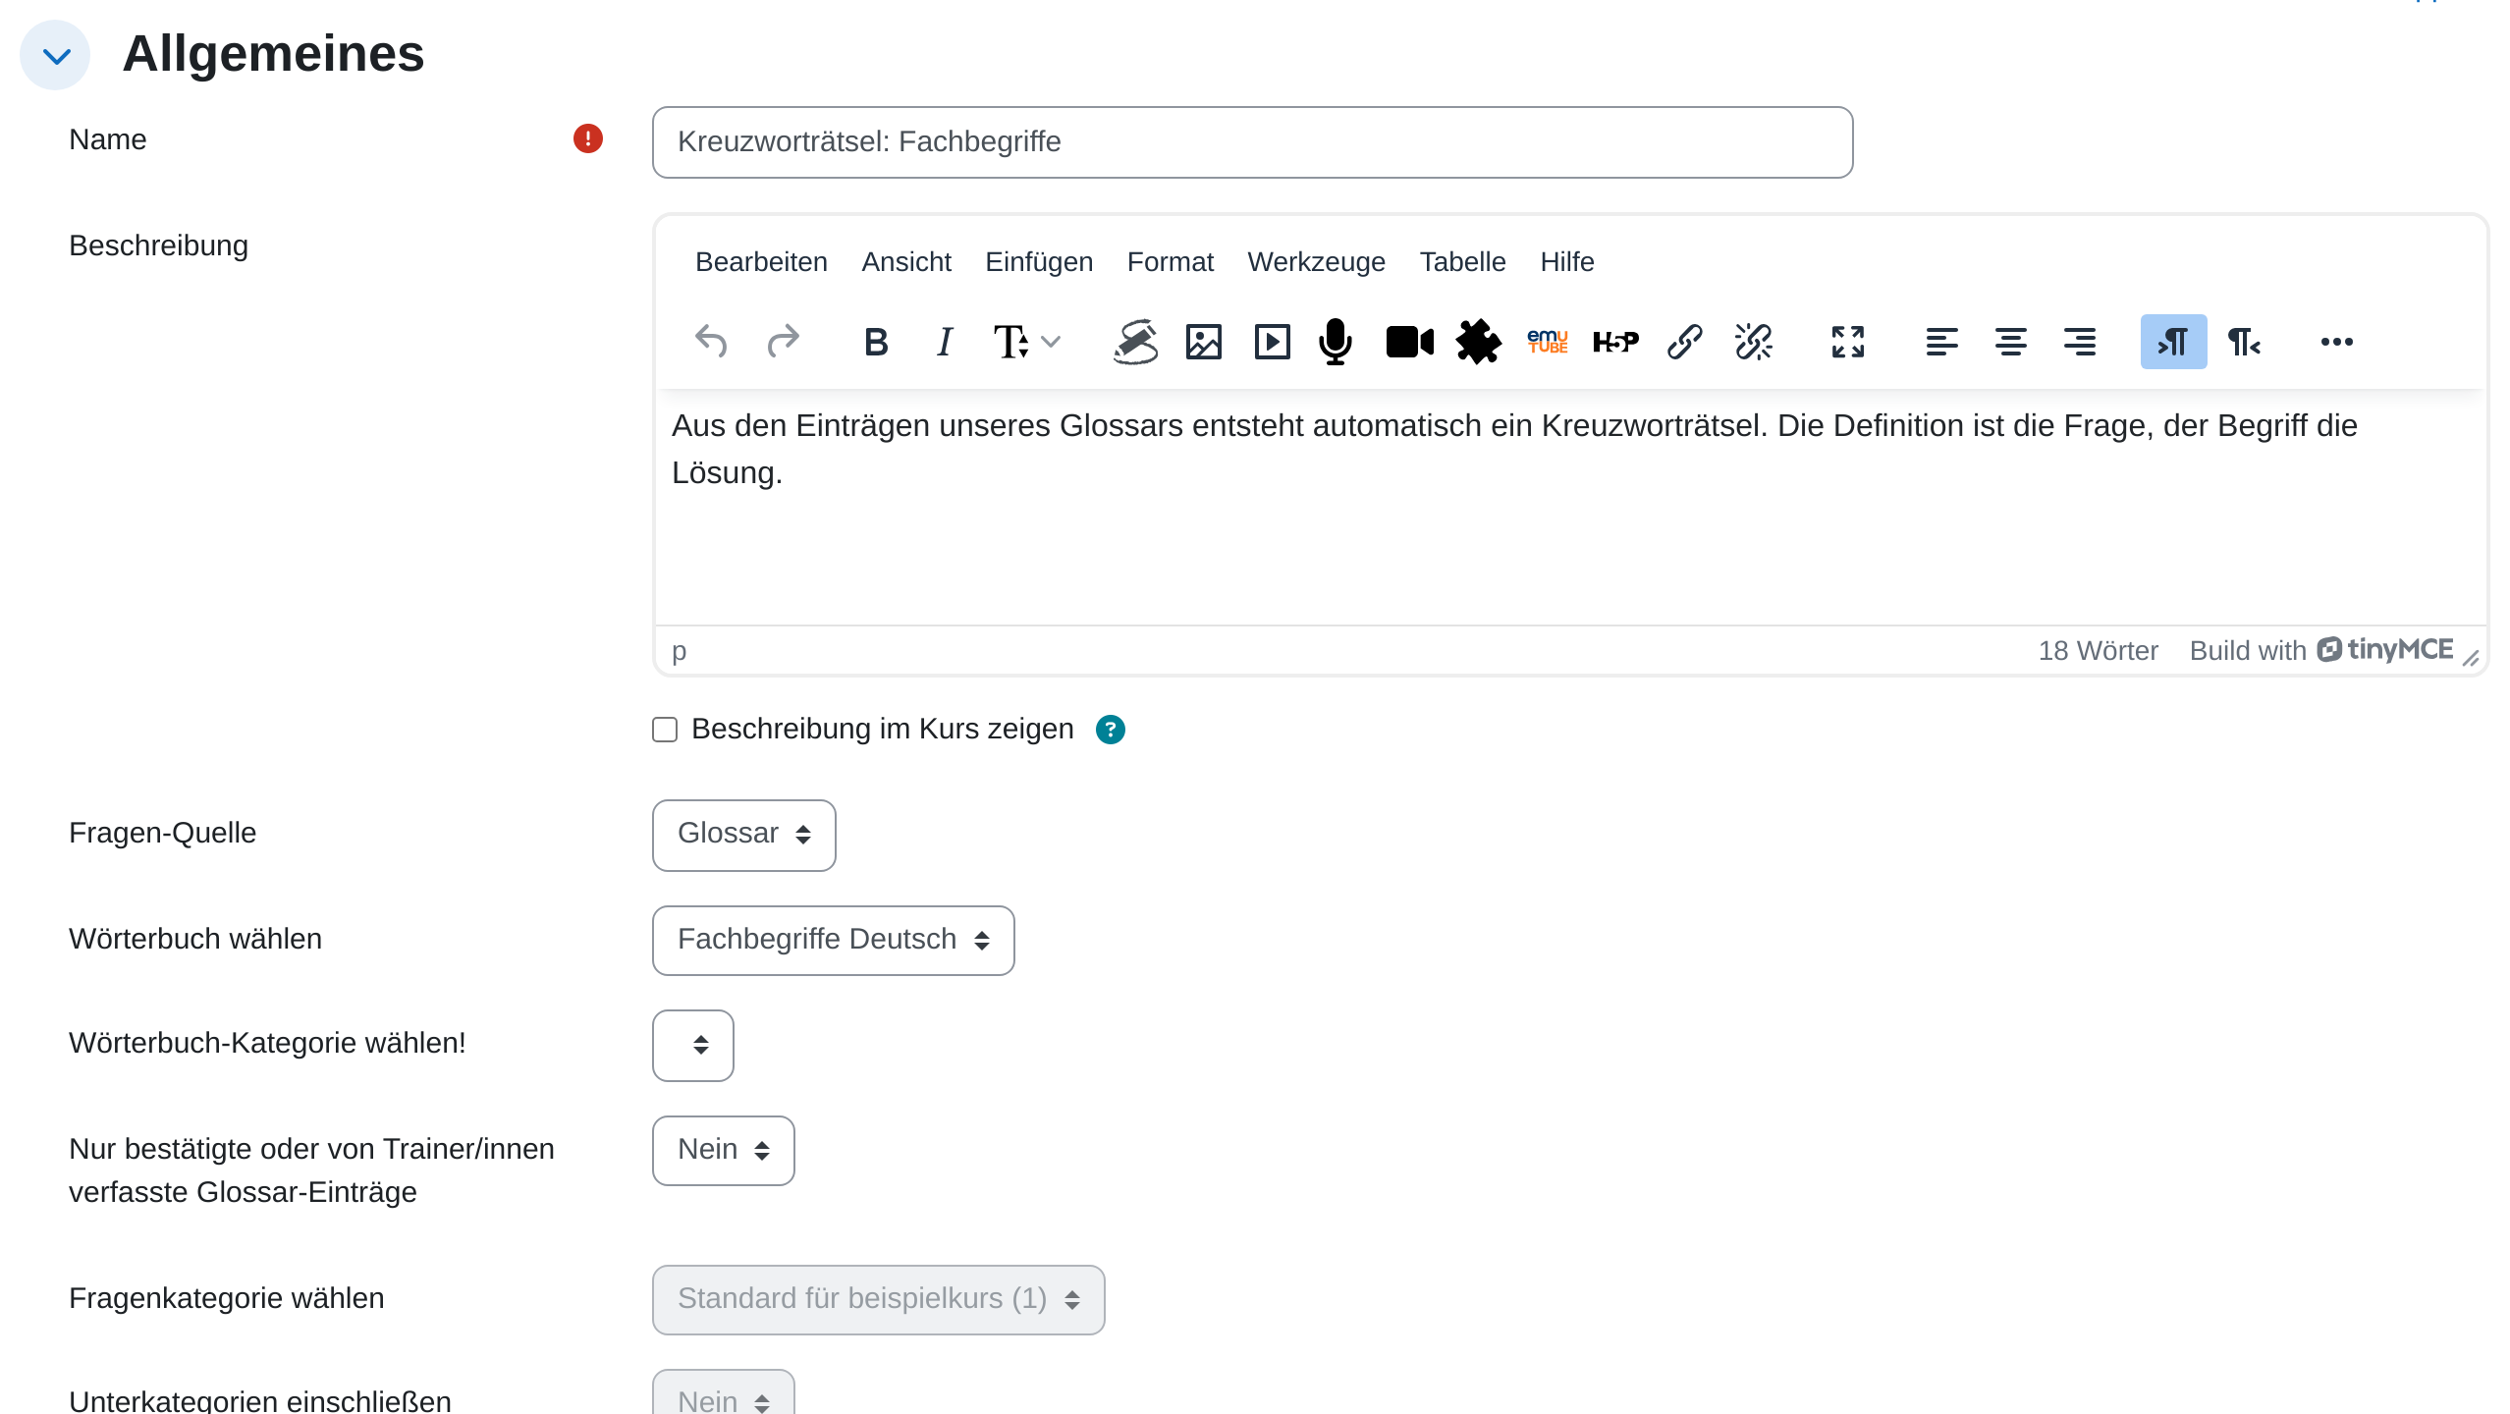Open the Hilfe menu

pyautogui.click(x=1567, y=262)
